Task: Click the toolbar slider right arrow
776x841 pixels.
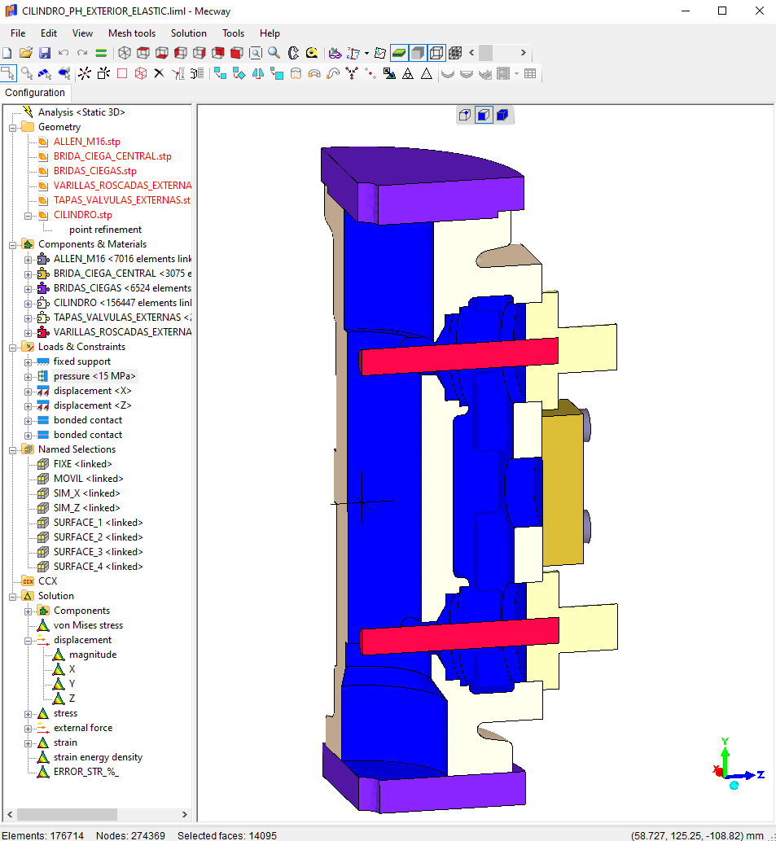Action: pos(523,53)
